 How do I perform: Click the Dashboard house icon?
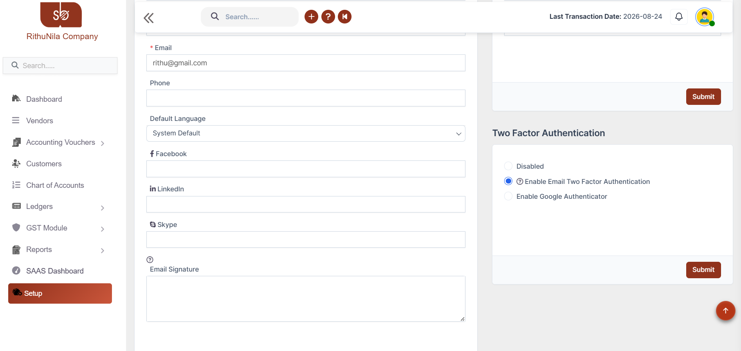[x=16, y=98]
